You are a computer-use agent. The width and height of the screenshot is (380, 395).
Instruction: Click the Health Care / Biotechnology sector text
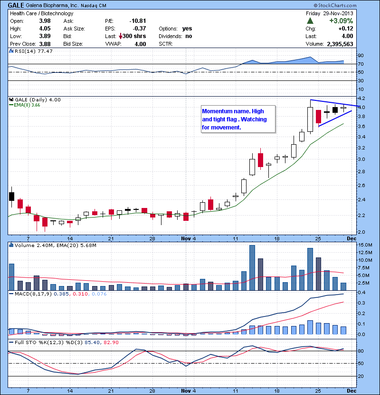[x=42, y=13]
